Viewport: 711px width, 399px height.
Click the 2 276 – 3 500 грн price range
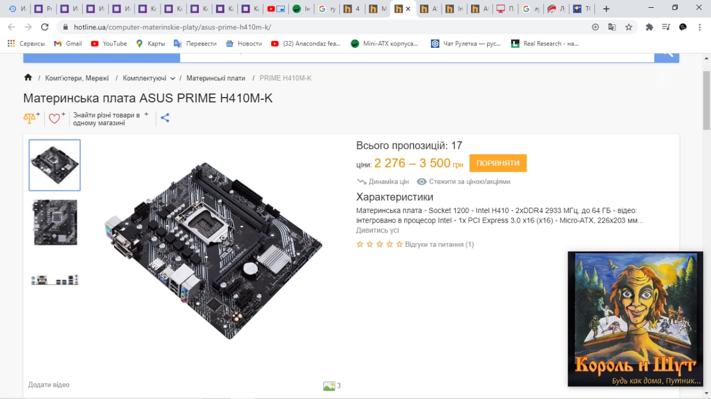[x=418, y=163]
